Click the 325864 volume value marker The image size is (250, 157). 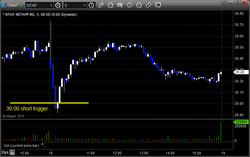coord(241,122)
